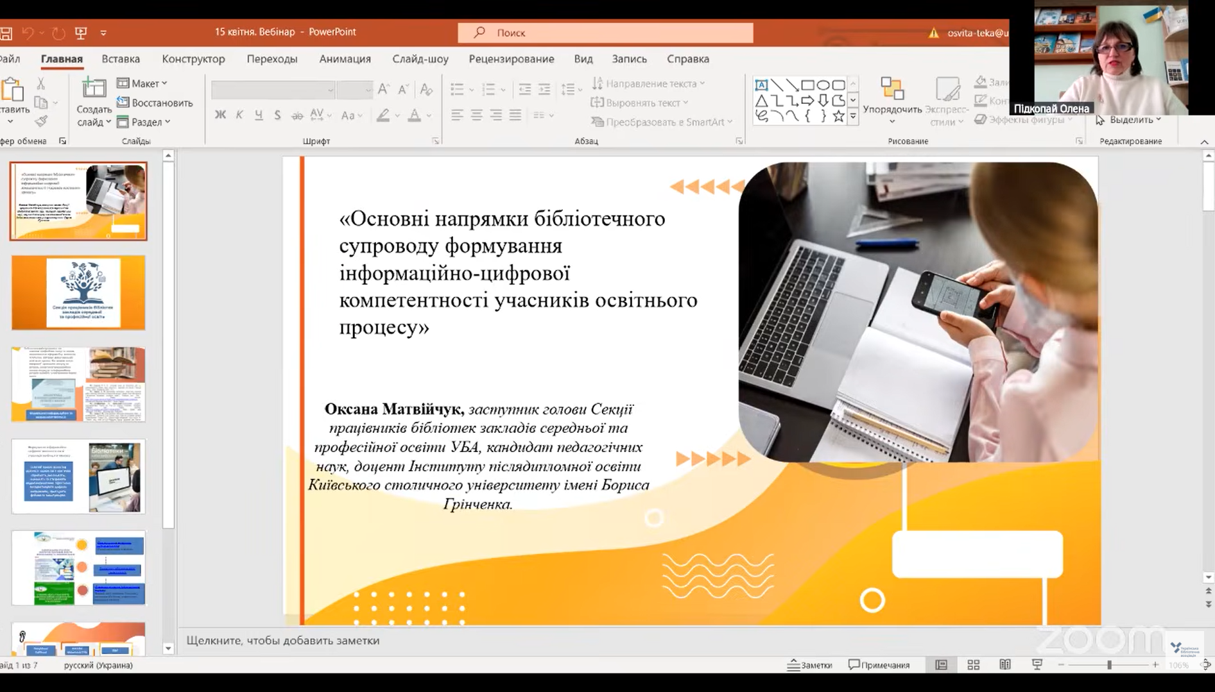Screen dimensions: 1215x692
Task: Toggle the Comments pane button
Action: point(879,665)
